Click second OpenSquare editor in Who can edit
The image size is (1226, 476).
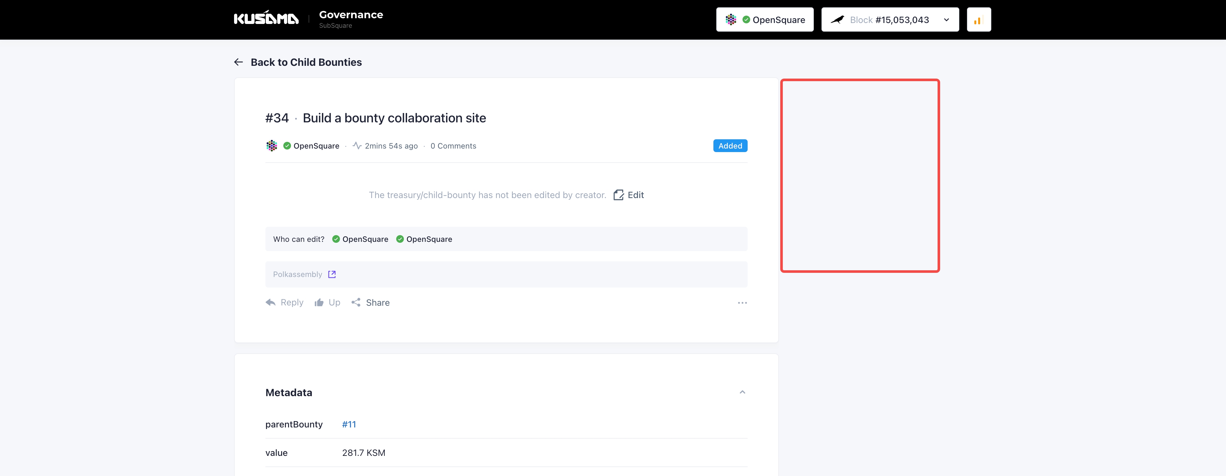point(429,239)
